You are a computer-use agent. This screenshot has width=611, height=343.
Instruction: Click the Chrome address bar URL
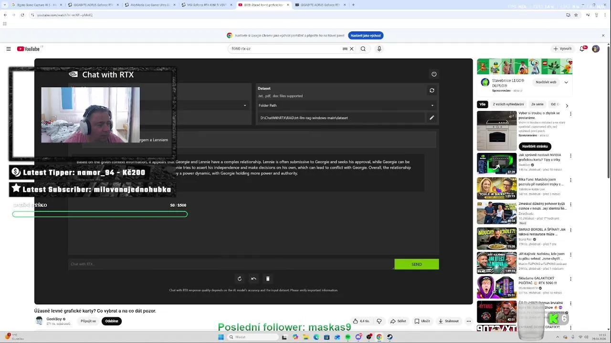point(65,15)
